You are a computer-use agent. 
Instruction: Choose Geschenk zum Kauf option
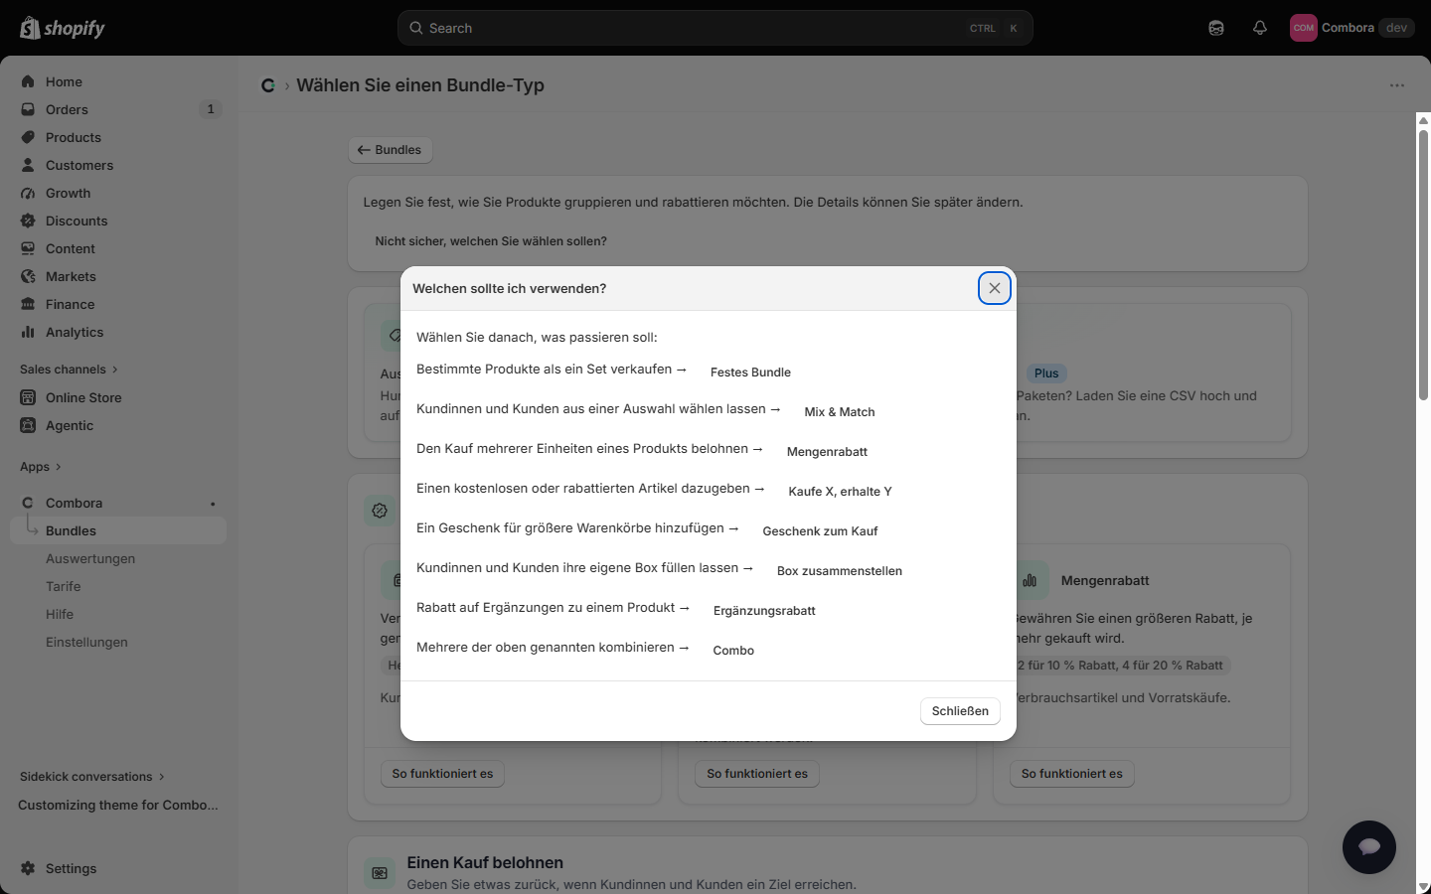pos(820,531)
